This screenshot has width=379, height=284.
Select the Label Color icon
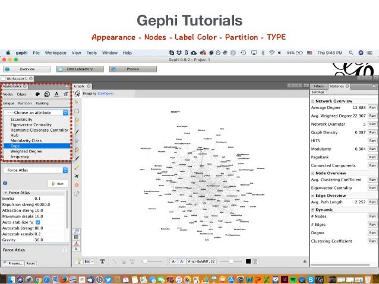56,94
